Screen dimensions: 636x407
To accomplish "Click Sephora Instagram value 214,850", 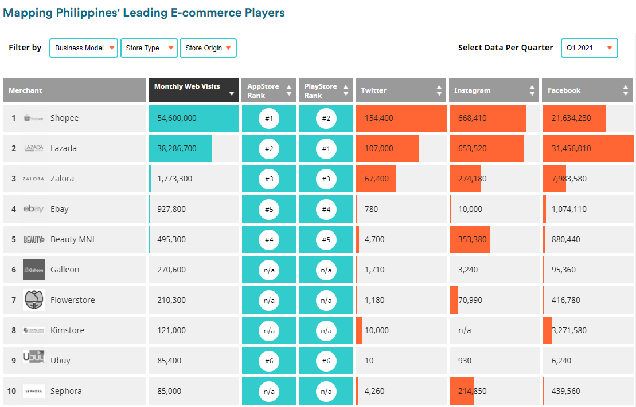I will point(472,391).
